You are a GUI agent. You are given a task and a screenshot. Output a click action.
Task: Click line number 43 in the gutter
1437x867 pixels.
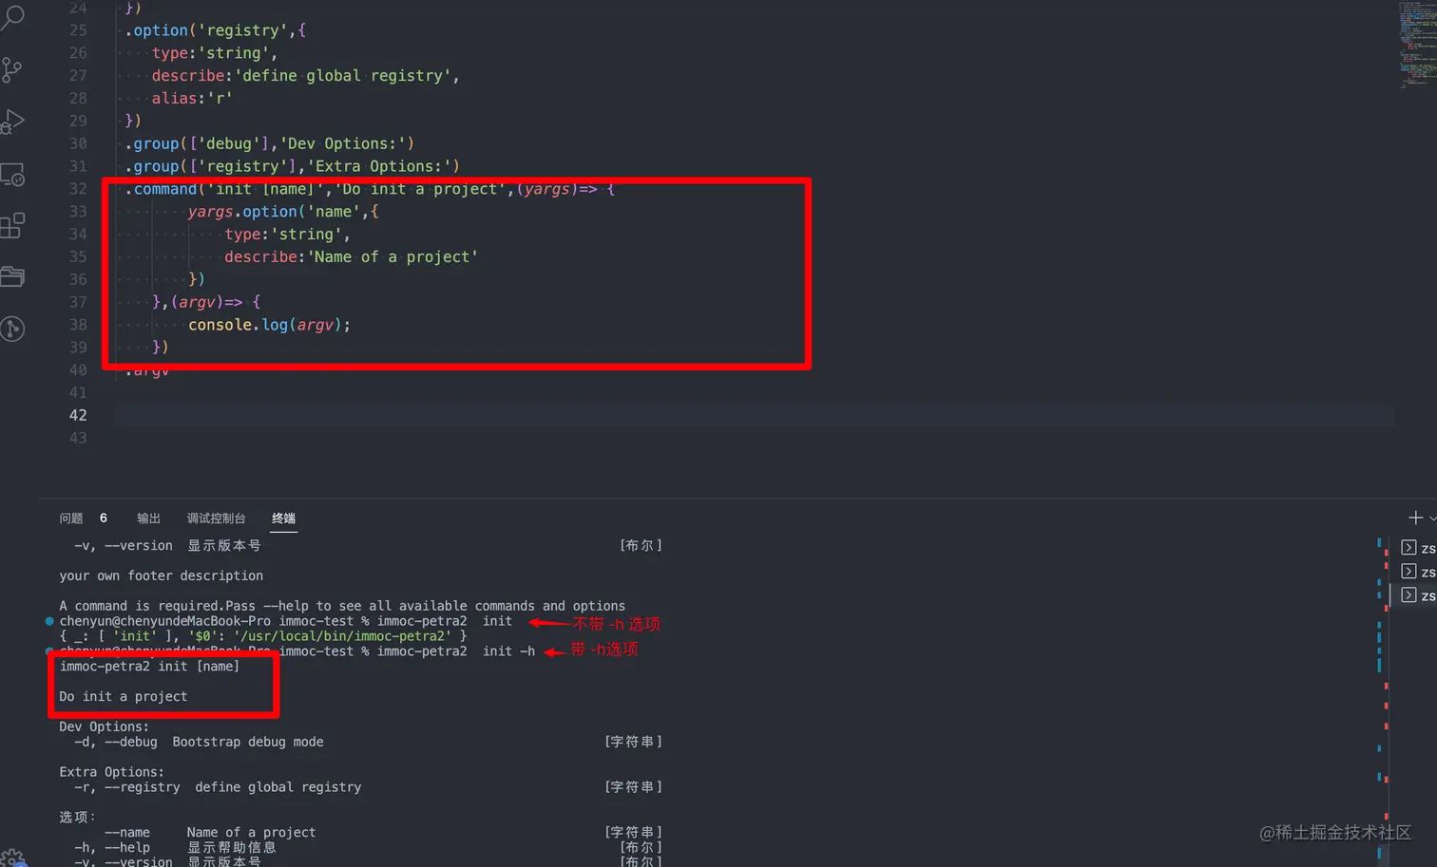78,438
